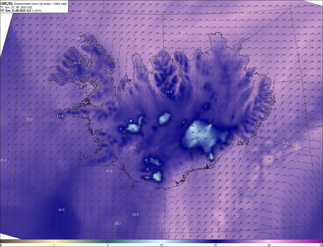The height and width of the screenshot is (247, 323).
Task: Click the title line starting with UWC/IG
Action: (x=34, y=4)
